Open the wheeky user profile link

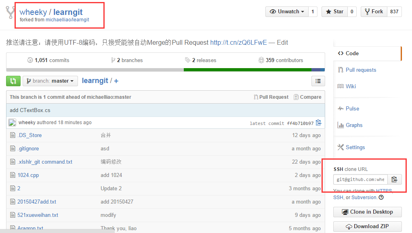33,12
